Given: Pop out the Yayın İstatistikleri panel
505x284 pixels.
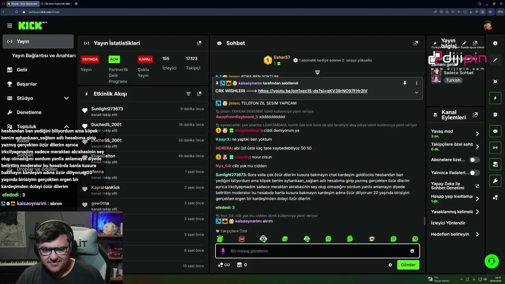Looking at the screenshot, I should [199, 43].
